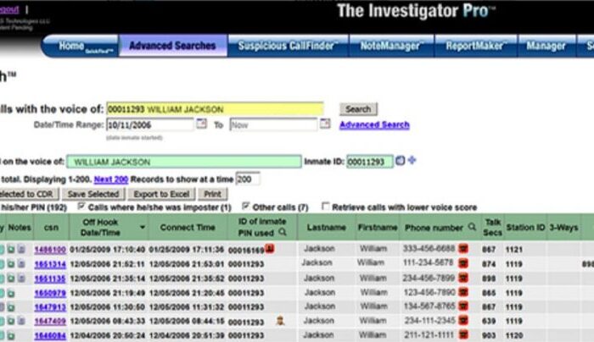Open the document icon in the 1647409 row
This screenshot has width=594, height=342.
click(x=21, y=321)
